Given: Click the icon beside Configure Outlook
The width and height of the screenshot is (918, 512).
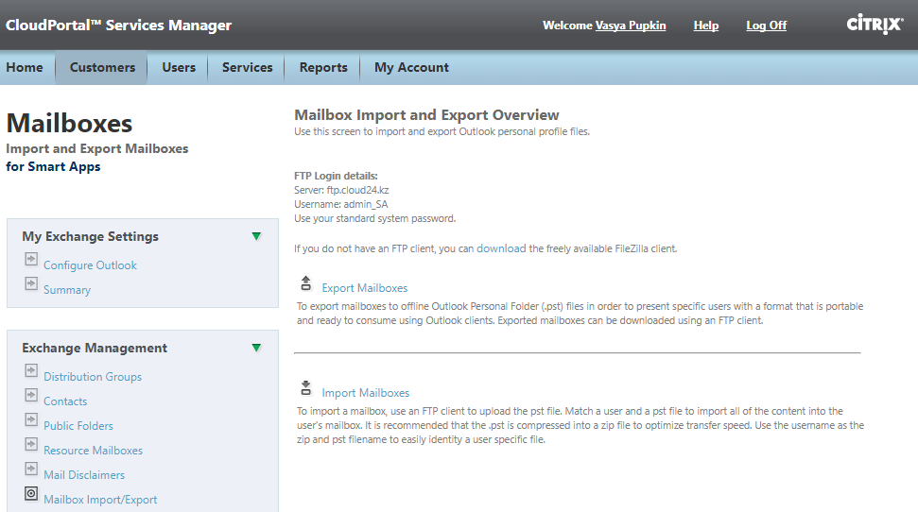Looking at the screenshot, I should tap(31, 260).
